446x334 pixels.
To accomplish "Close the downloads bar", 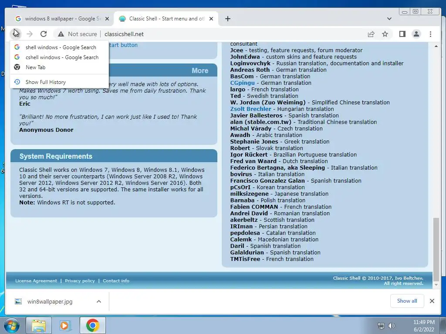I will [432, 301].
